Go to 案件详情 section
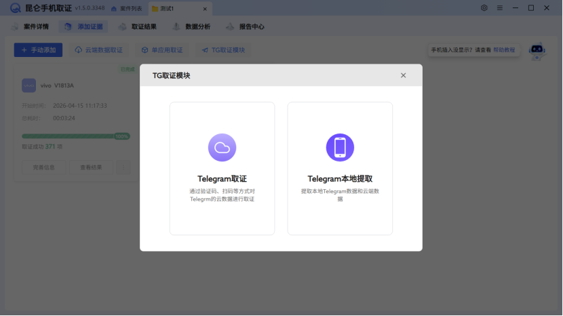Screen dimensions: 563x316 coord(30,26)
